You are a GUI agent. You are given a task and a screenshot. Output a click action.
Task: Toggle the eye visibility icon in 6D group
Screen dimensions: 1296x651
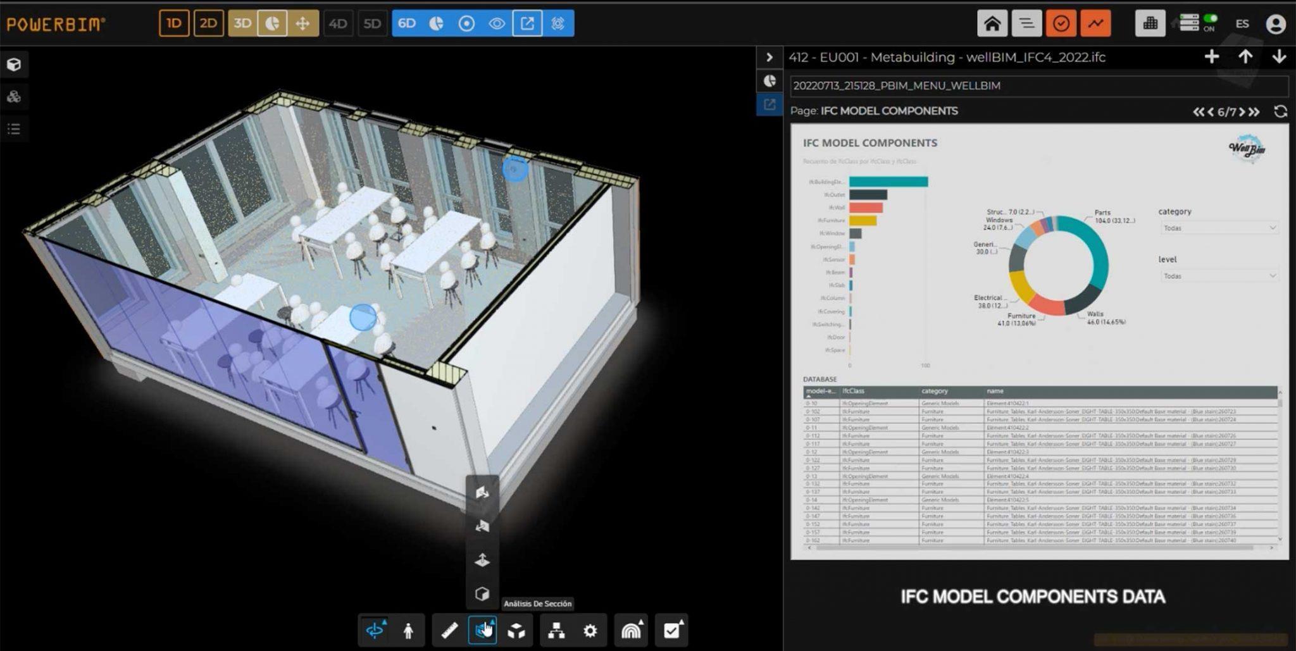(x=496, y=23)
